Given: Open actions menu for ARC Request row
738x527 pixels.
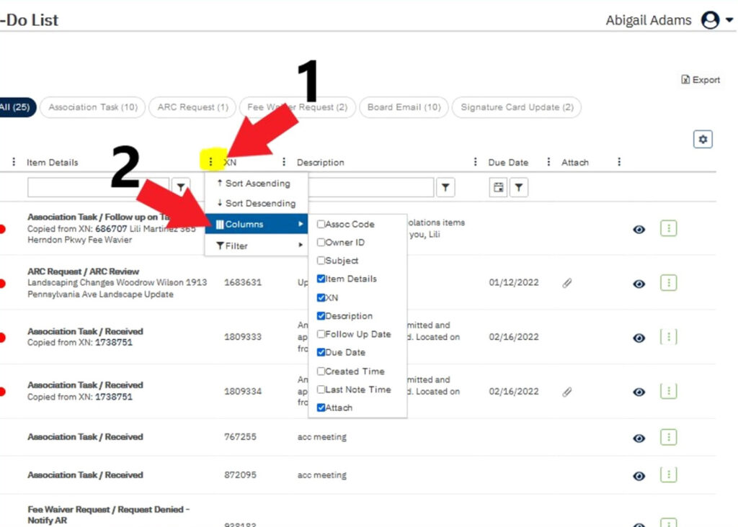Looking at the screenshot, I should 668,283.
